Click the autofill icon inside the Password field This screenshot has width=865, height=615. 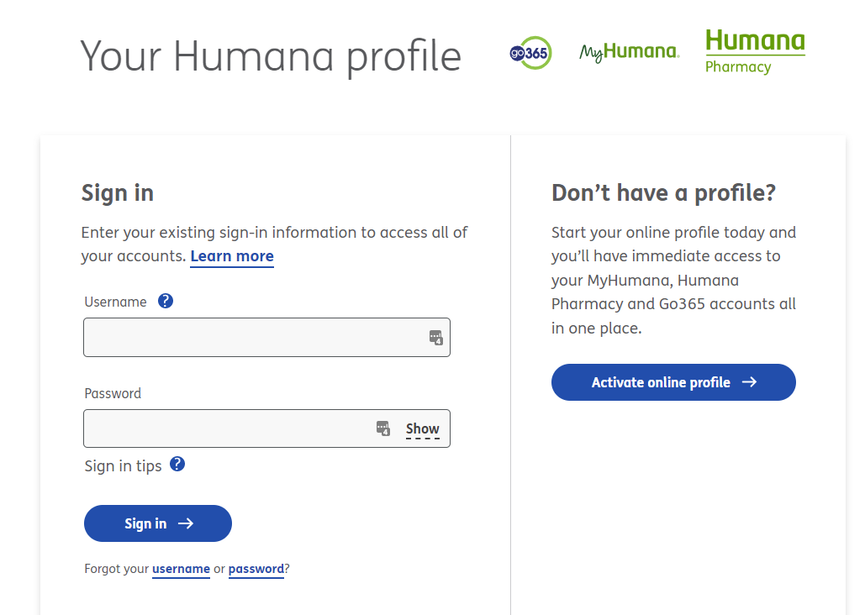coord(382,428)
